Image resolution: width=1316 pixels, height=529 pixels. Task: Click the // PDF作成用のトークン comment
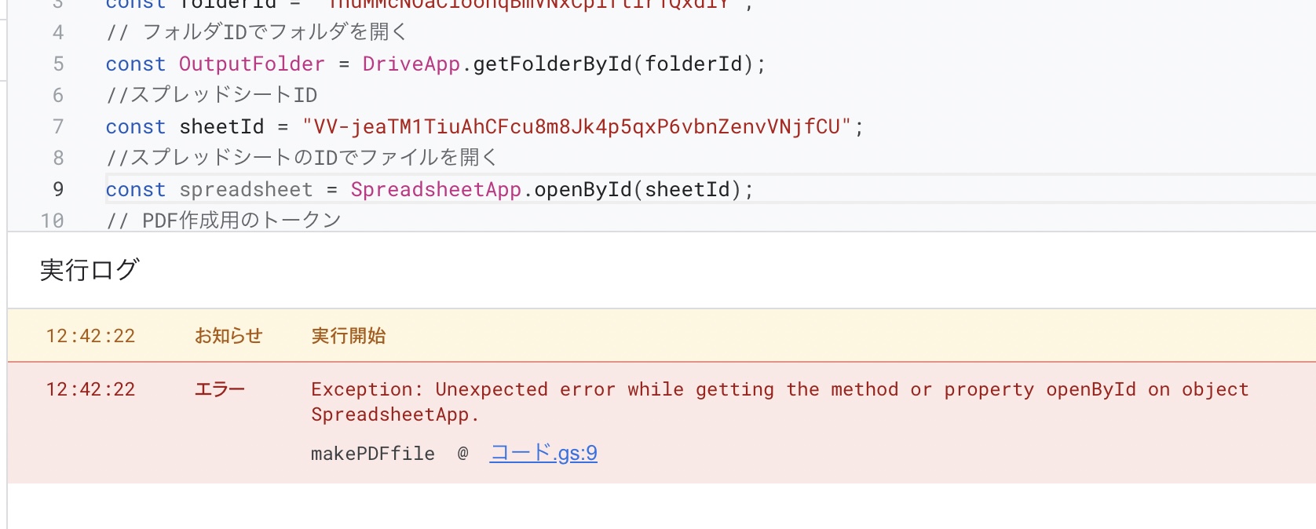point(224,221)
